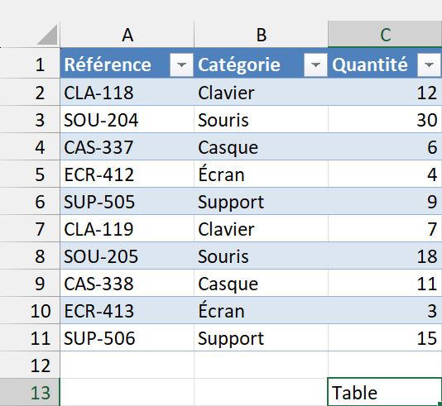The image size is (442, 406).
Task: Select row 6 header
Action: (30, 202)
